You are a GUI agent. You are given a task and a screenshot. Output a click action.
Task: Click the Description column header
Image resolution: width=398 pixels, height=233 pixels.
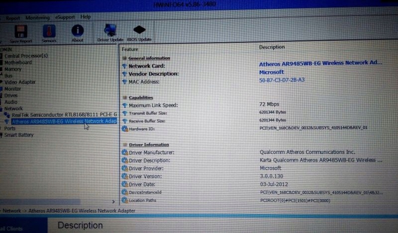tap(272, 47)
